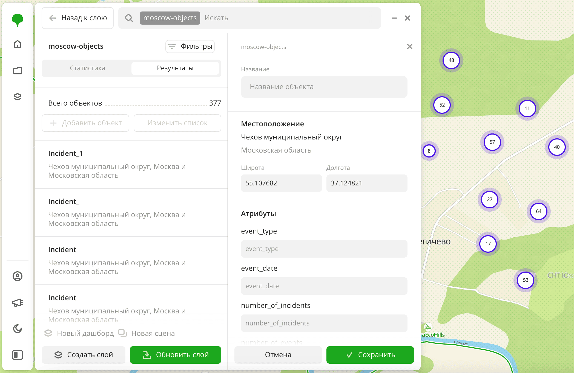Toggle dark mode with the moon icon
Screen dimensions: 574x373
click(x=18, y=329)
